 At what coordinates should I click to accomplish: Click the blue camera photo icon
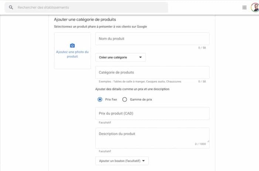[73, 45]
